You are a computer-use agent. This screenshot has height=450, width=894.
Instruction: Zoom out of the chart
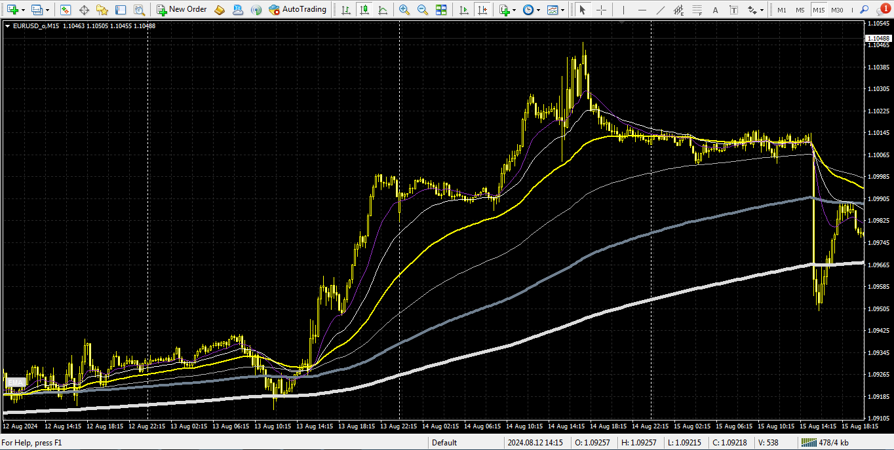click(423, 10)
